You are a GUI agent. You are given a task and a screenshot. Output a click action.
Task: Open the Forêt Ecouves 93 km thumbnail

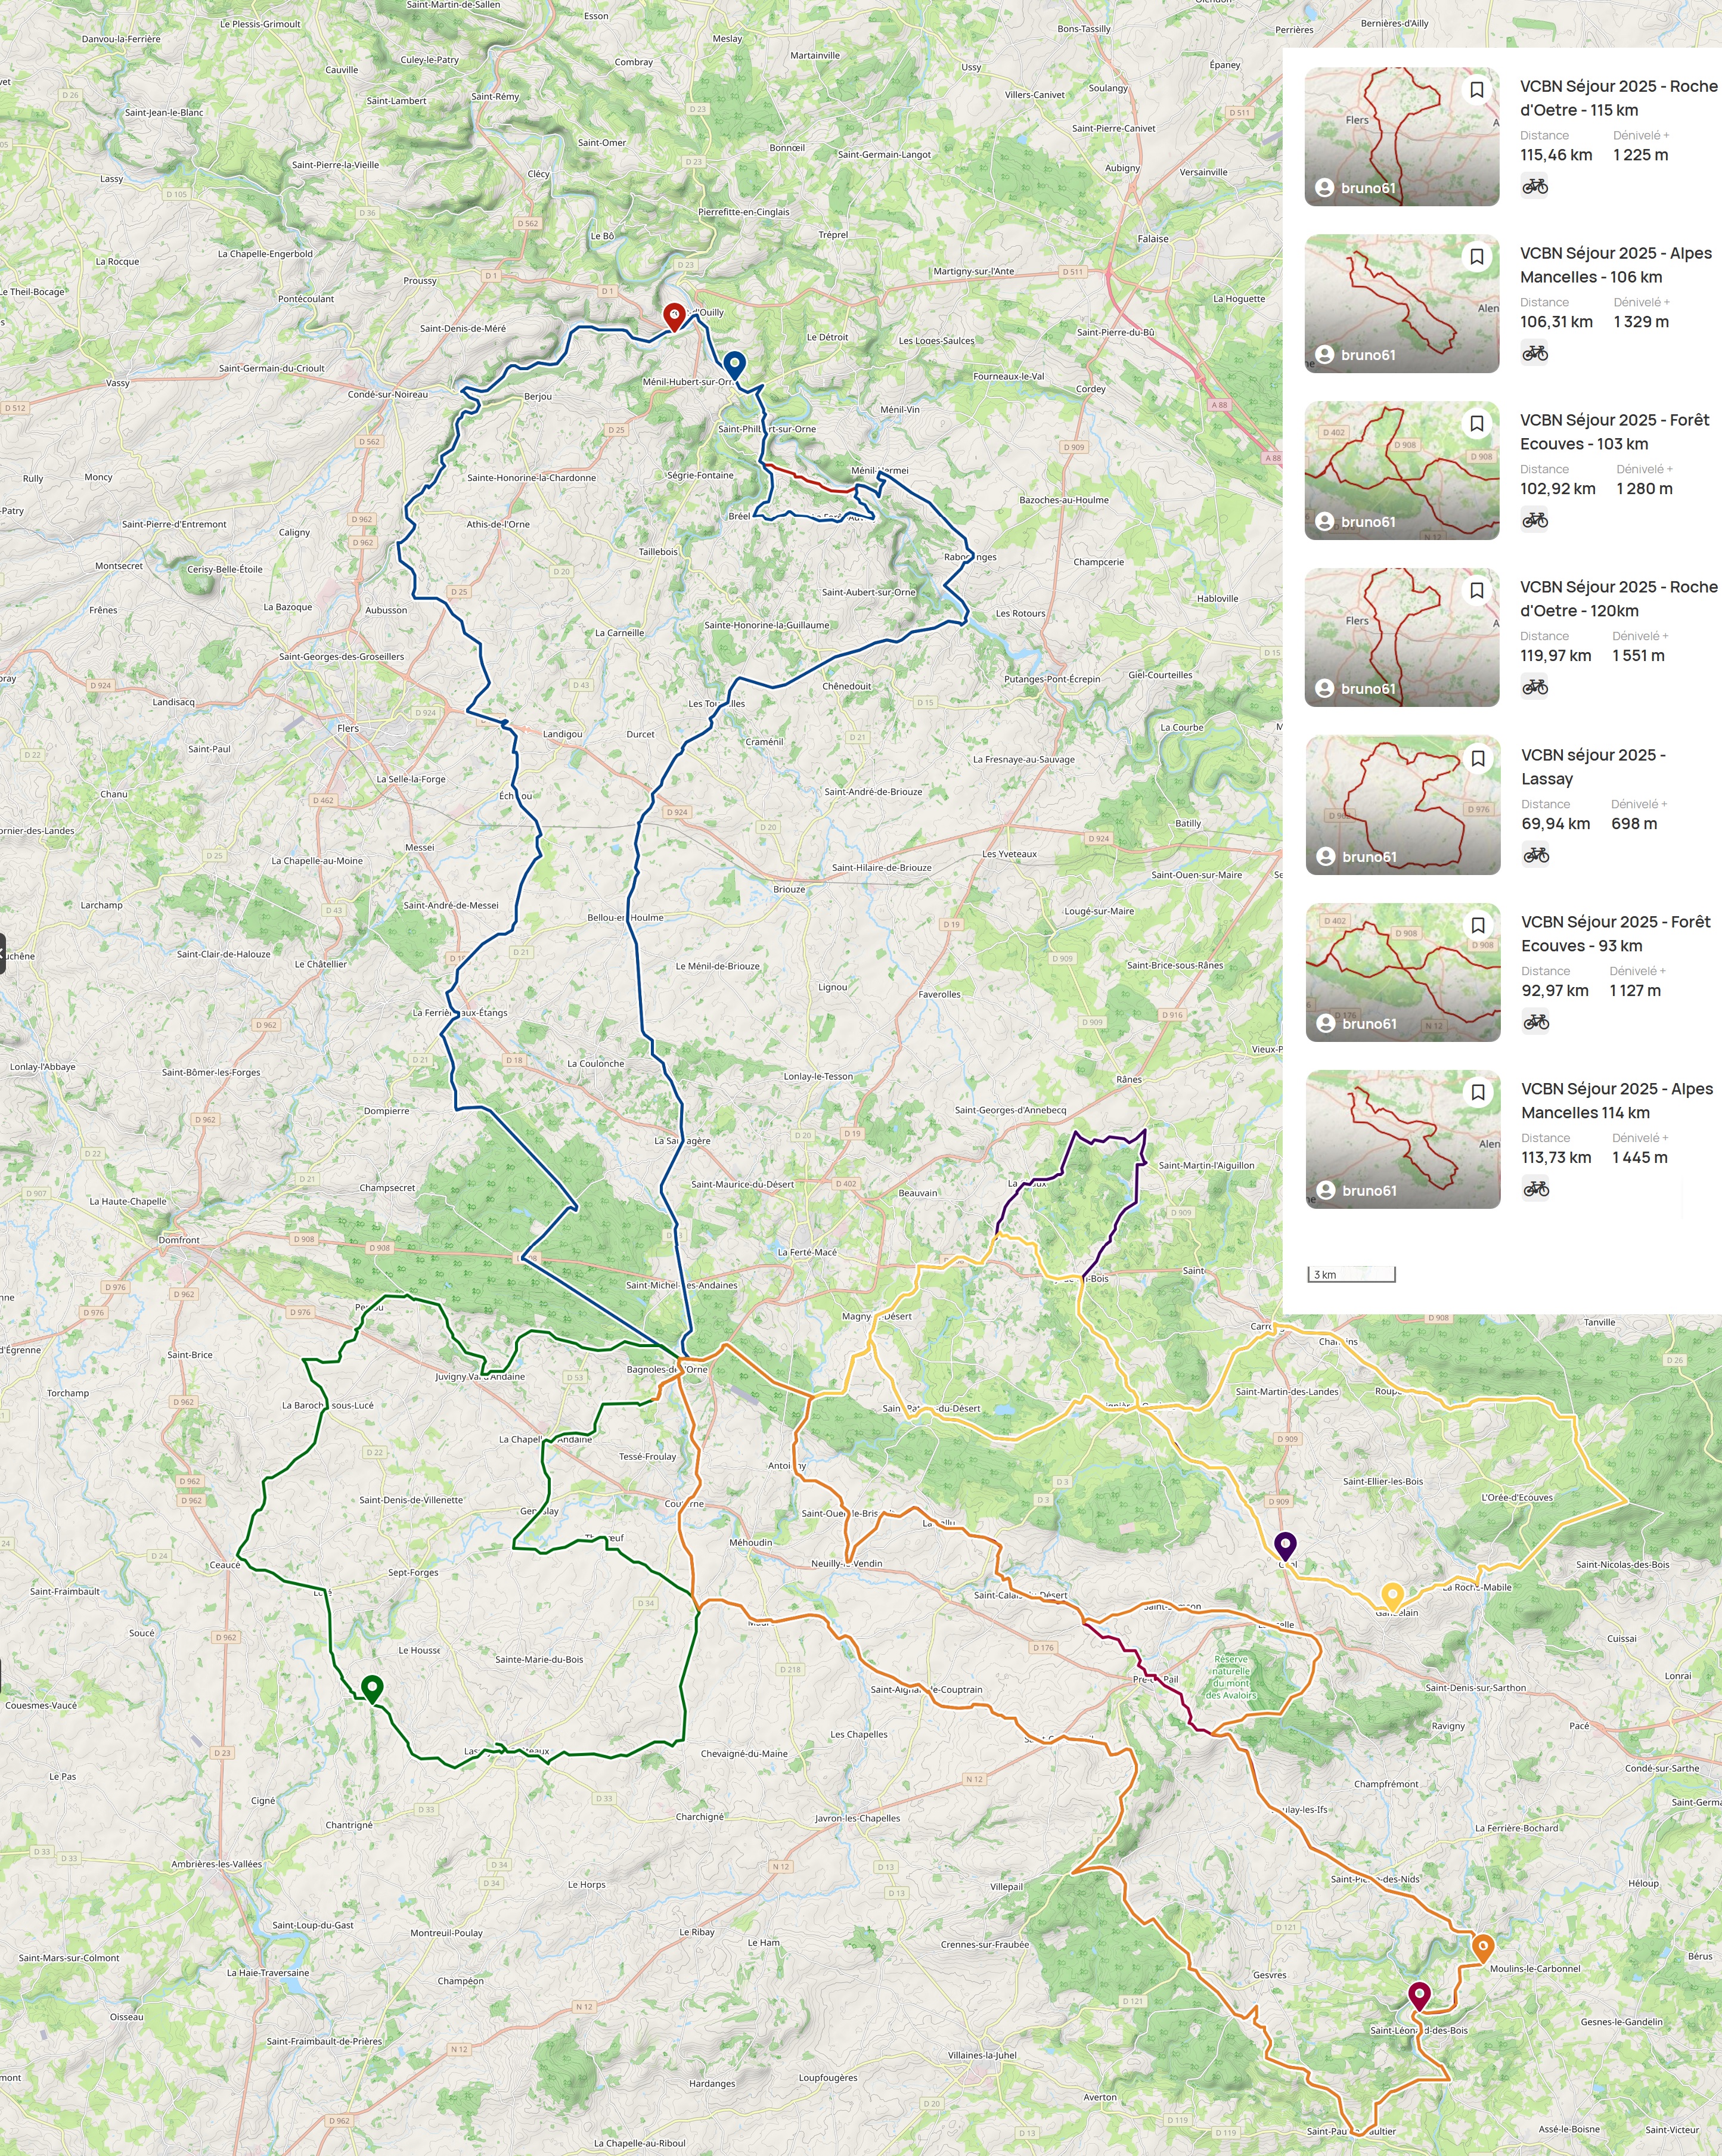1402,972
